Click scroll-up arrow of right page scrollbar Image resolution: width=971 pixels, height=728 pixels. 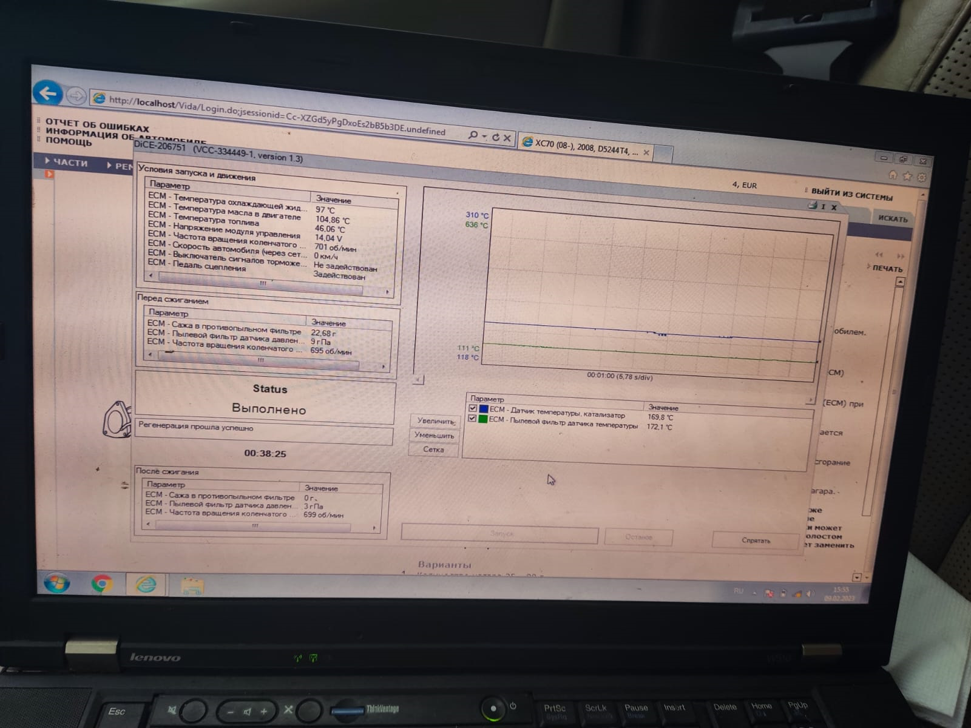(901, 281)
